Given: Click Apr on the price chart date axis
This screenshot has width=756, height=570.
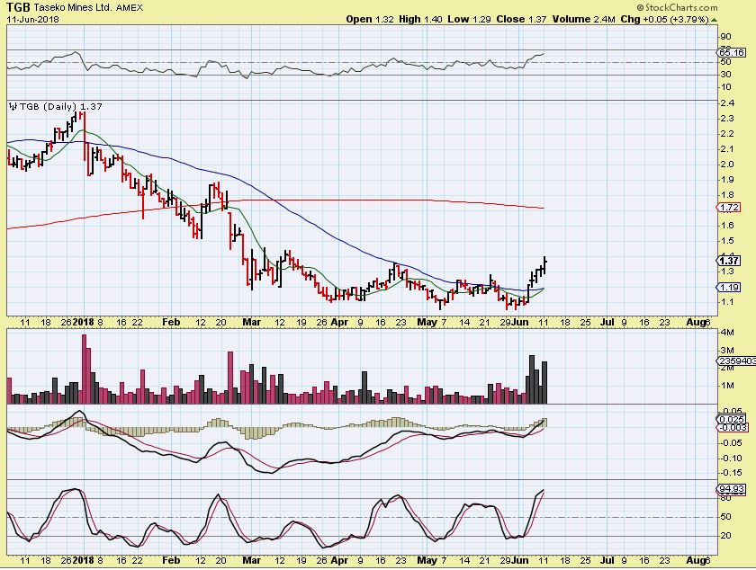Looking at the screenshot, I should (x=339, y=323).
